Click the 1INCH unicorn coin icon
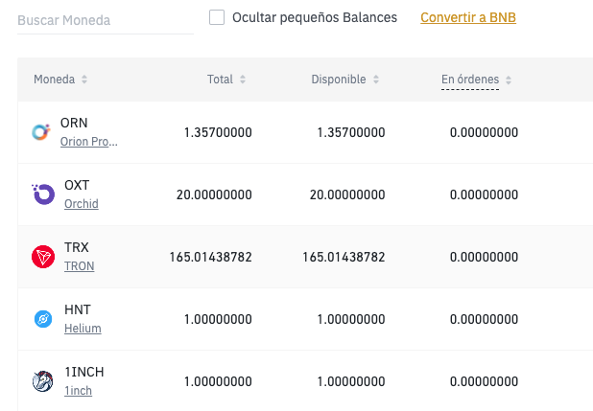This screenshot has width=593, height=411. pos(43,381)
